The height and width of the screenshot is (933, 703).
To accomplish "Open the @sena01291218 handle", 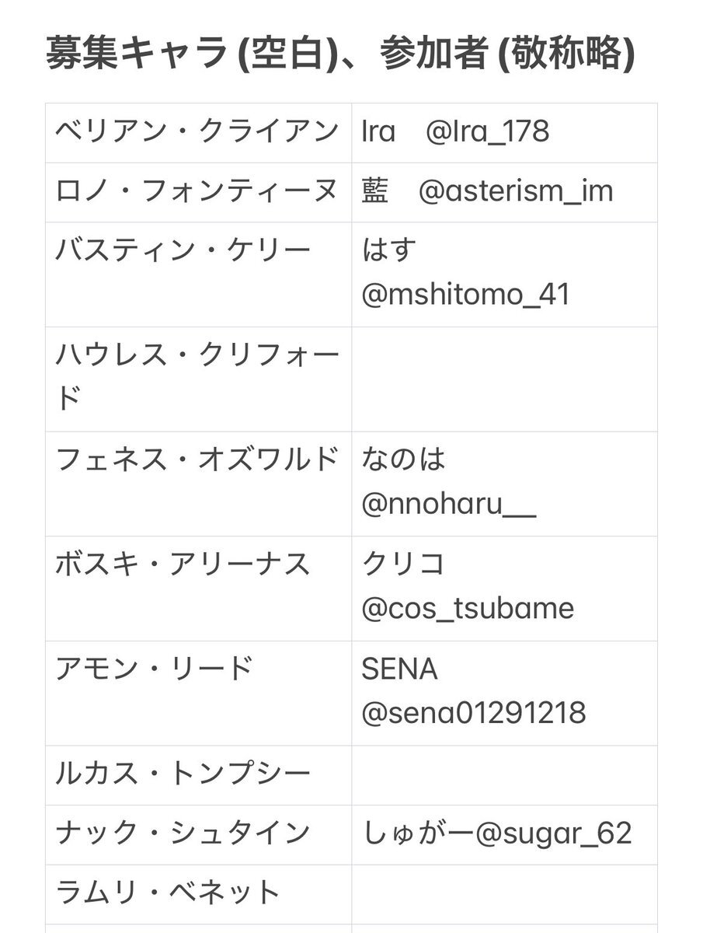I will 473,713.
